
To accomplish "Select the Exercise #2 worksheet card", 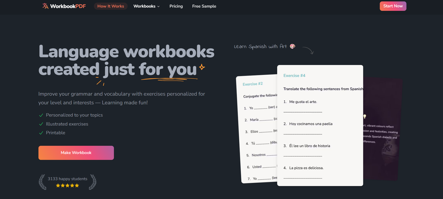I will click(256, 130).
